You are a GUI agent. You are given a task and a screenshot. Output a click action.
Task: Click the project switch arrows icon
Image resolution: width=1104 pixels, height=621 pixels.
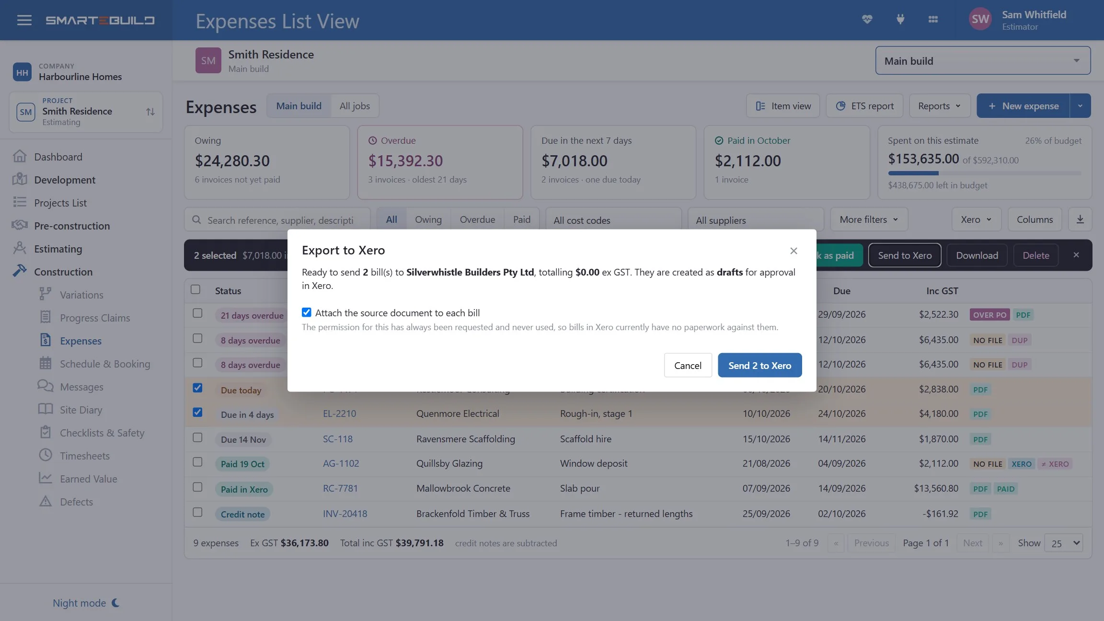pos(150,112)
